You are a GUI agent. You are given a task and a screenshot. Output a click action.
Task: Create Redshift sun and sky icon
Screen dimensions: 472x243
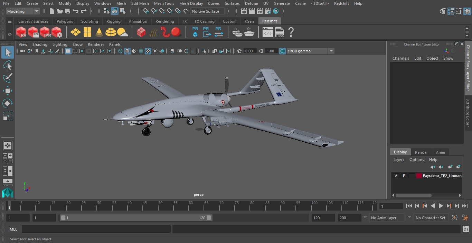(x=122, y=32)
